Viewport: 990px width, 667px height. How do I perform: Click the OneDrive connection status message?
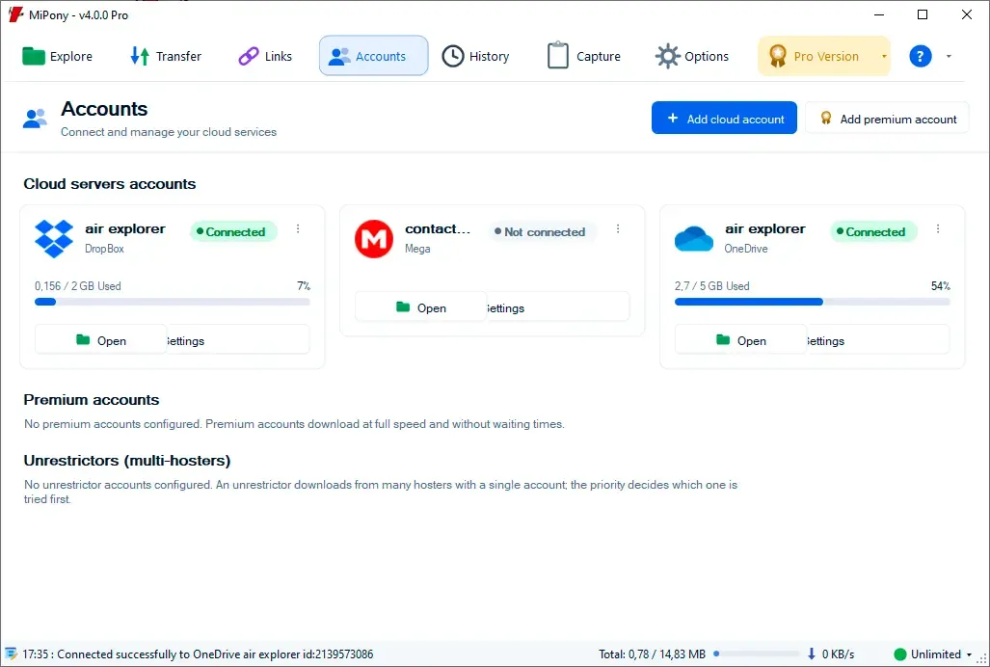point(198,654)
